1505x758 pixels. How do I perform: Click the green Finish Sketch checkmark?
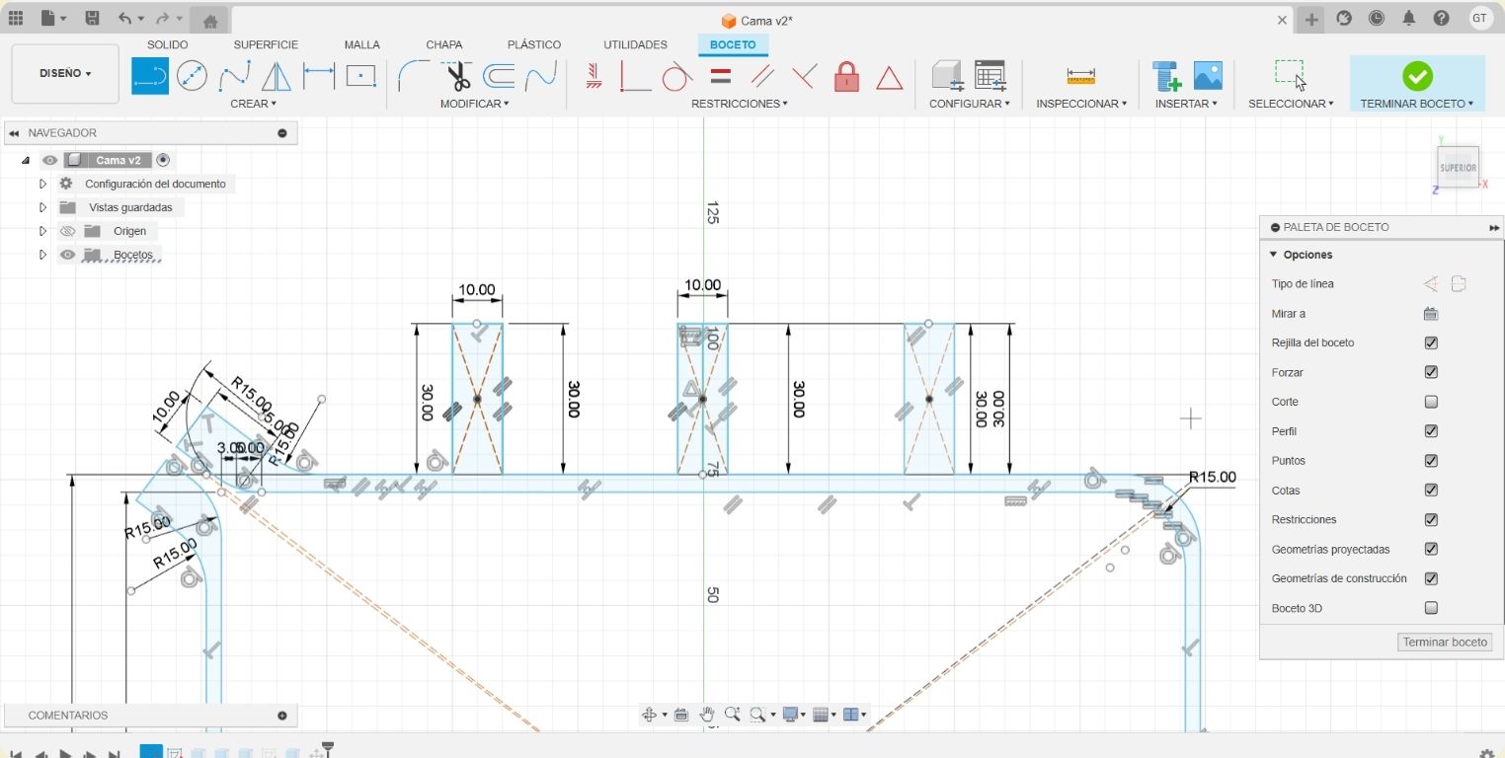click(1417, 76)
